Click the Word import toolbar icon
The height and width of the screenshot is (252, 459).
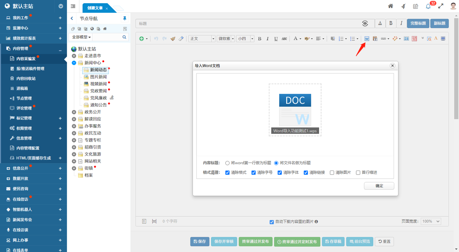(x=367, y=39)
